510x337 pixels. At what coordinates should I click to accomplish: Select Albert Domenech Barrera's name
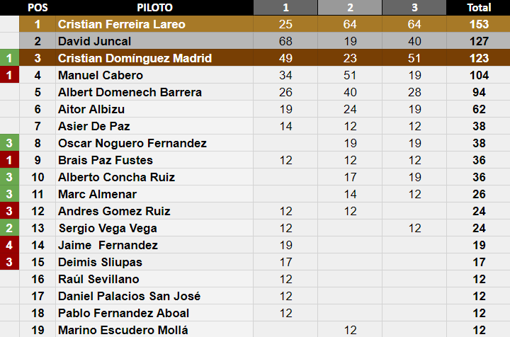130,92
